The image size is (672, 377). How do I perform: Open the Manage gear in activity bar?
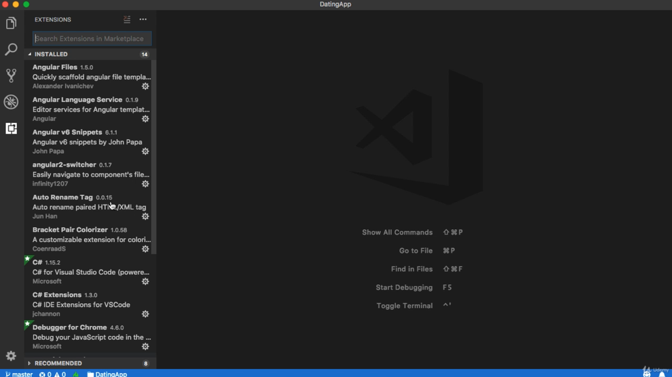pos(11,356)
